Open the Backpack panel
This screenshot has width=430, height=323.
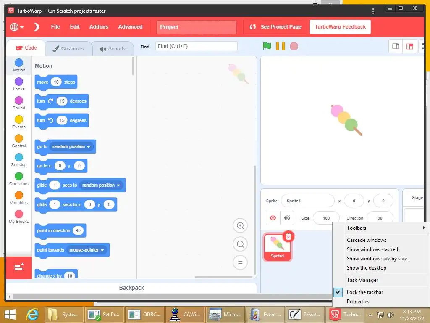pos(131,288)
